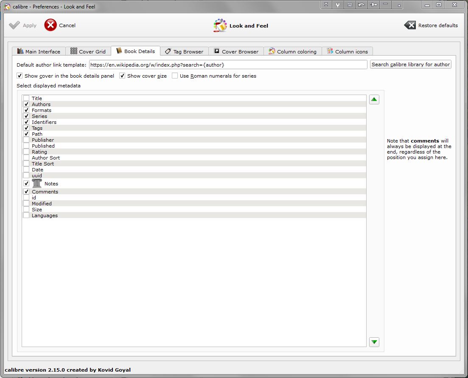Click the small window-rectangle titlebar icon
Viewport: 468px width, 378px height.
point(350,5)
